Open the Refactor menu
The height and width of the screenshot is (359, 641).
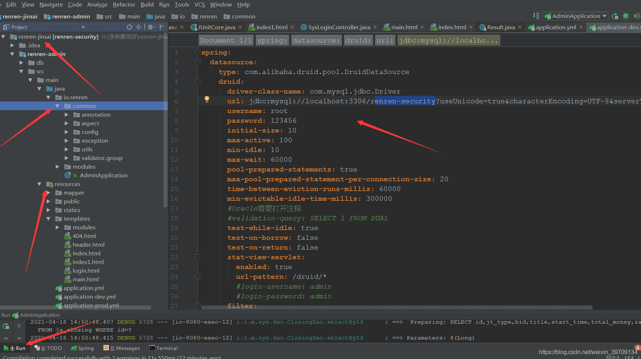point(124,5)
